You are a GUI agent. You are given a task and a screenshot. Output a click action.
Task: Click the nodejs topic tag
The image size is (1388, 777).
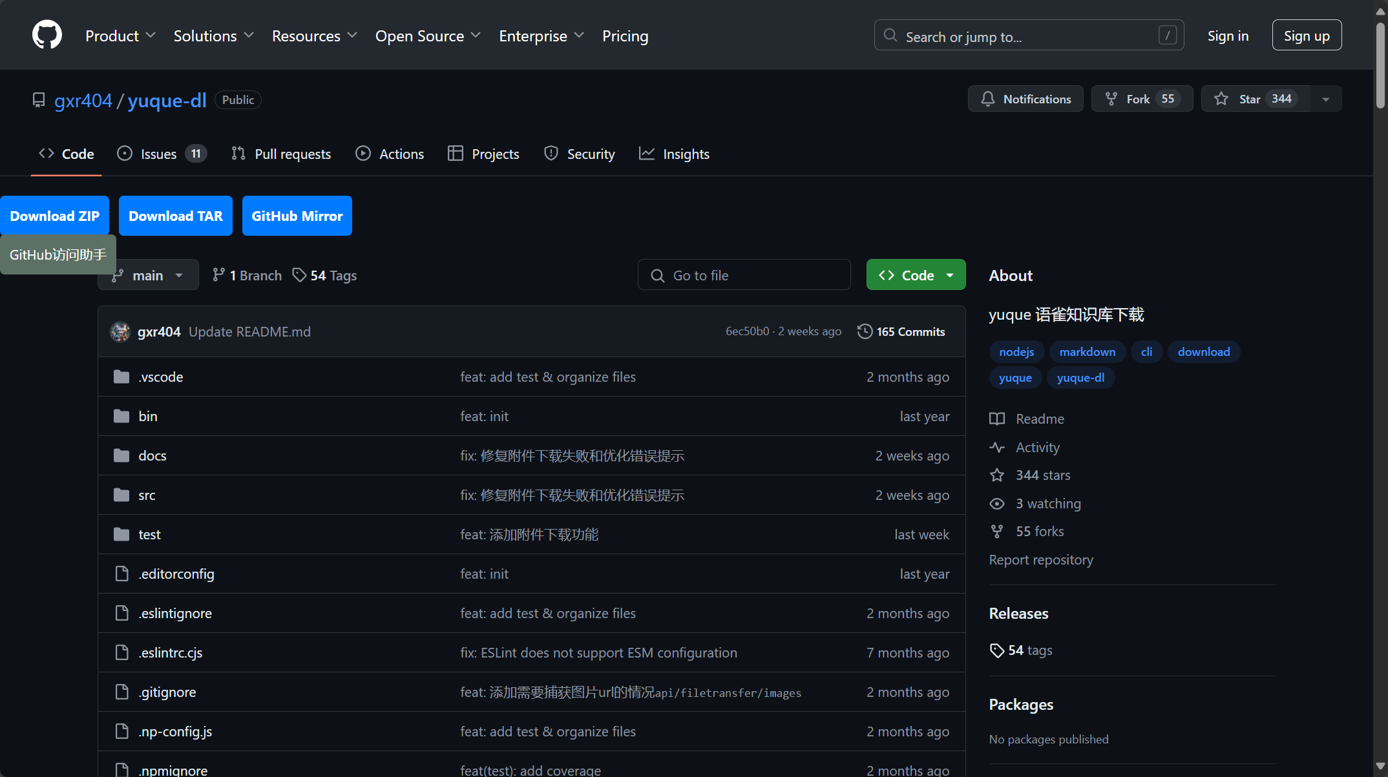coord(1016,351)
